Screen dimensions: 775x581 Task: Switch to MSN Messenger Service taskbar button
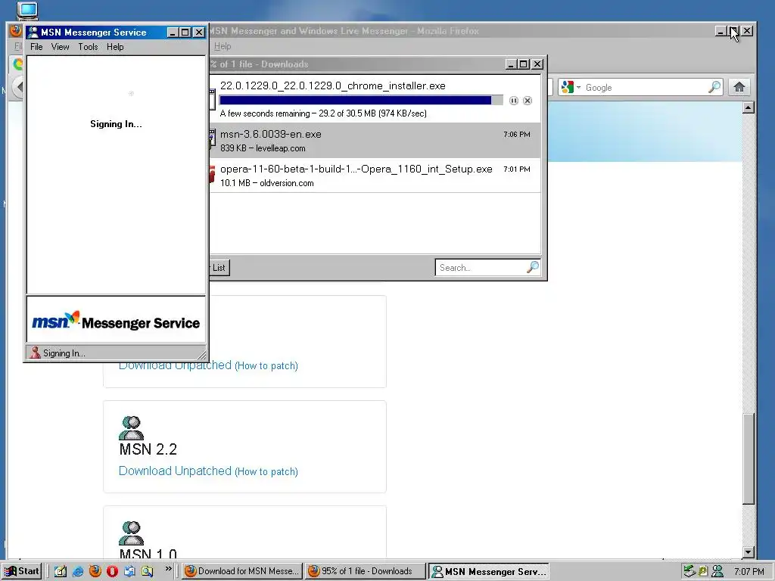(x=488, y=571)
